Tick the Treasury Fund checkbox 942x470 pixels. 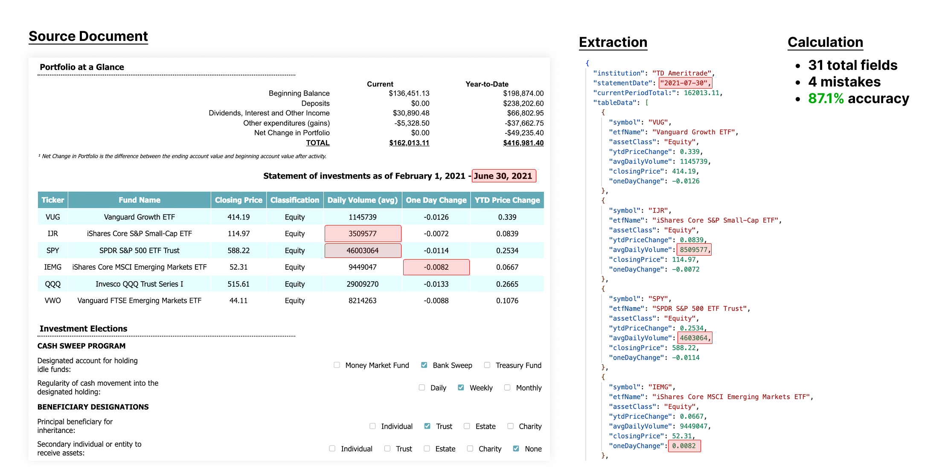[x=487, y=365]
